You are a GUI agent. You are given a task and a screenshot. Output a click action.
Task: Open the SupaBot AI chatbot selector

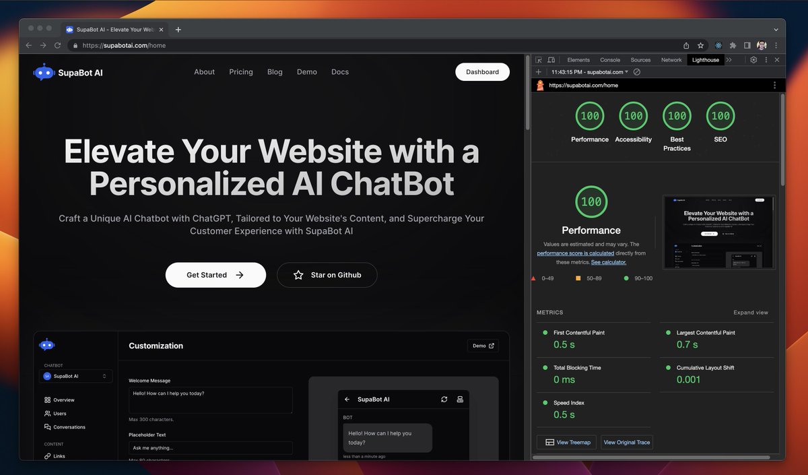[x=75, y=376]
